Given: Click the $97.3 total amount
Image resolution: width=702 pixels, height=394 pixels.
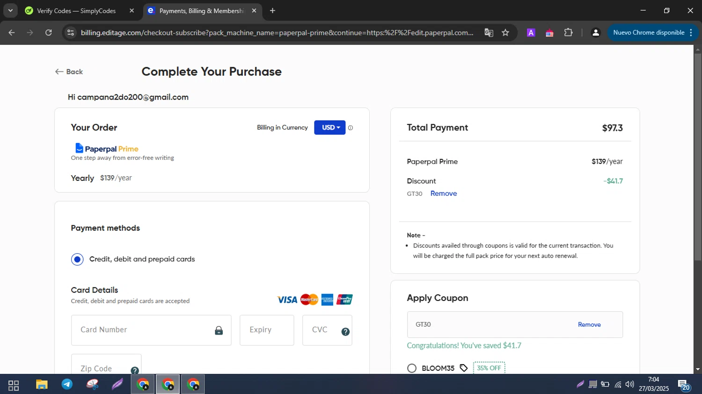Looking at the screenshot, I should [612, 128].
